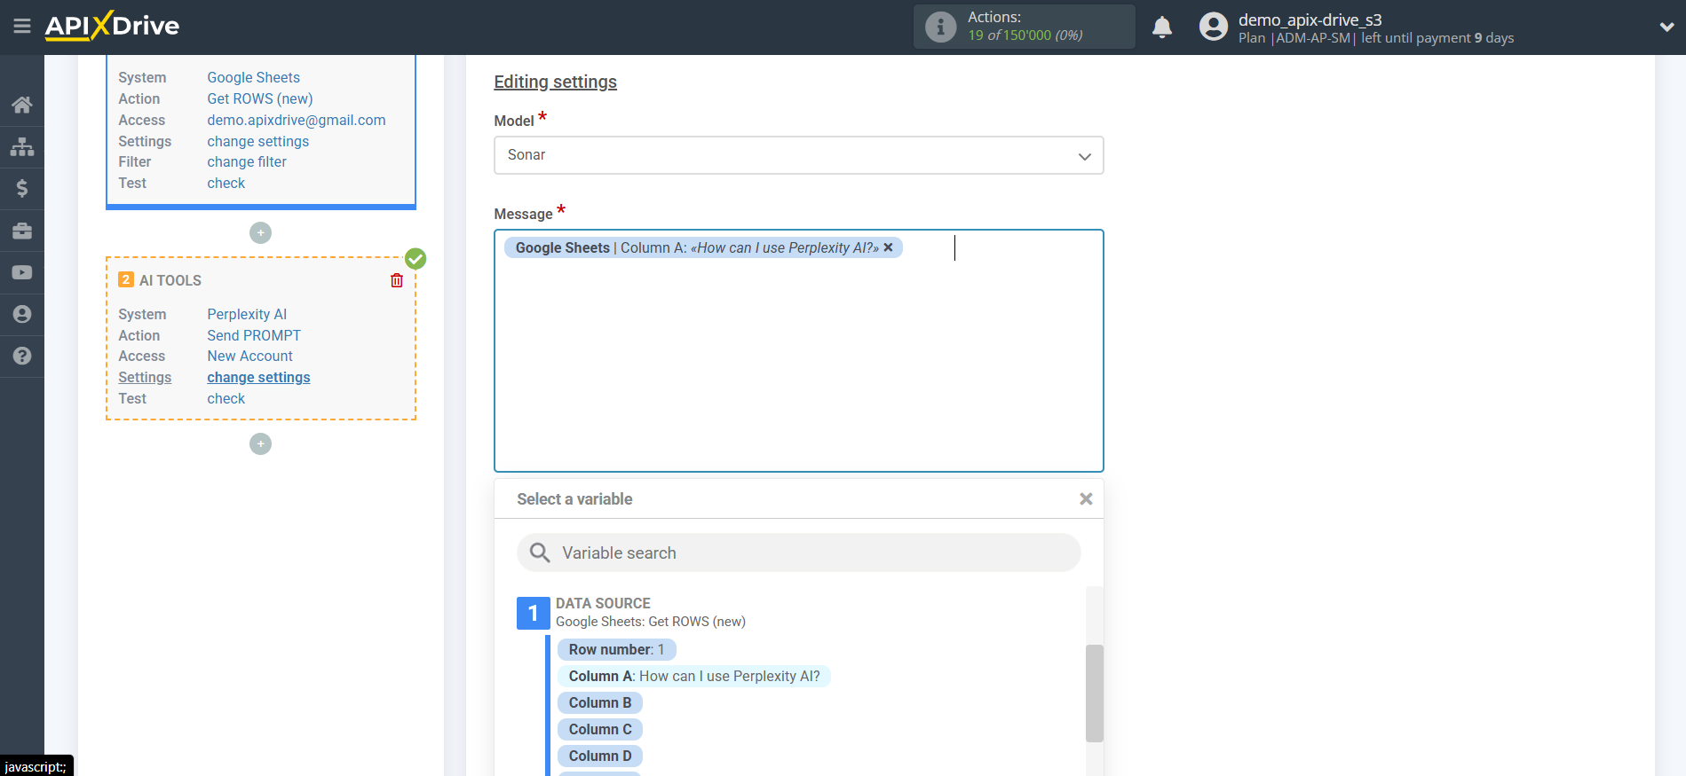Click the Perplexity AI system link

247,314
